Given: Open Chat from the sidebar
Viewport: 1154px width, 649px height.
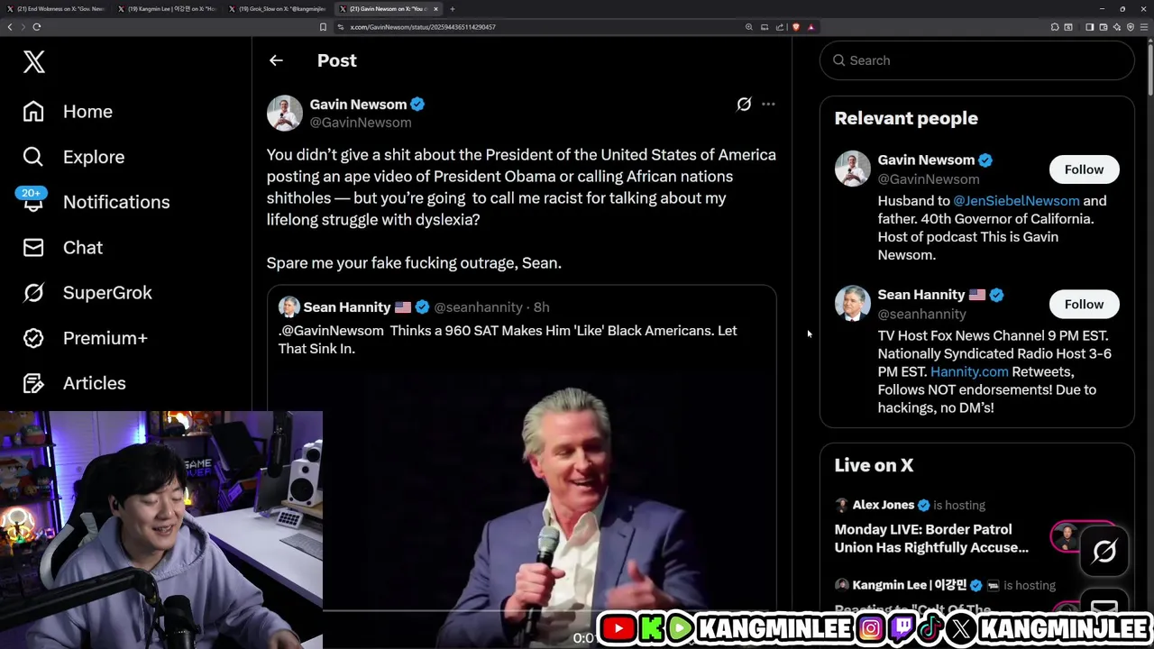Looking at the screenshot, I should (83, 247).
